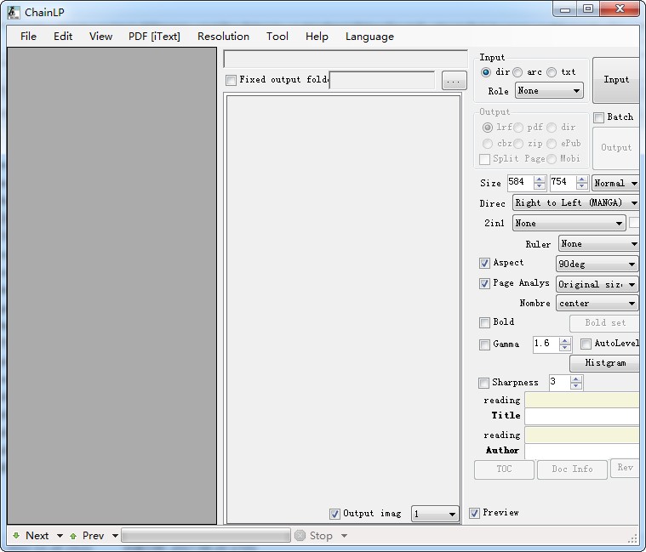Click the progress bar in bottom bar

coord(206,536)
